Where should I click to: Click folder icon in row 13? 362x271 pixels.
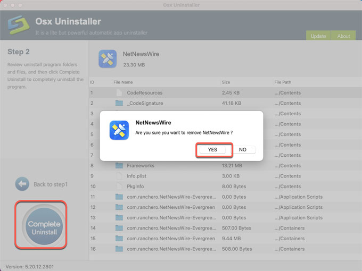pyautogui.click(x=119, y=217)
